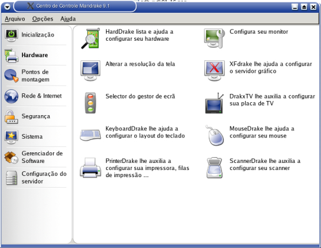Screen dimensions: 321x248
Task: Select the Inicialização category label
Action: coord(38,35)
